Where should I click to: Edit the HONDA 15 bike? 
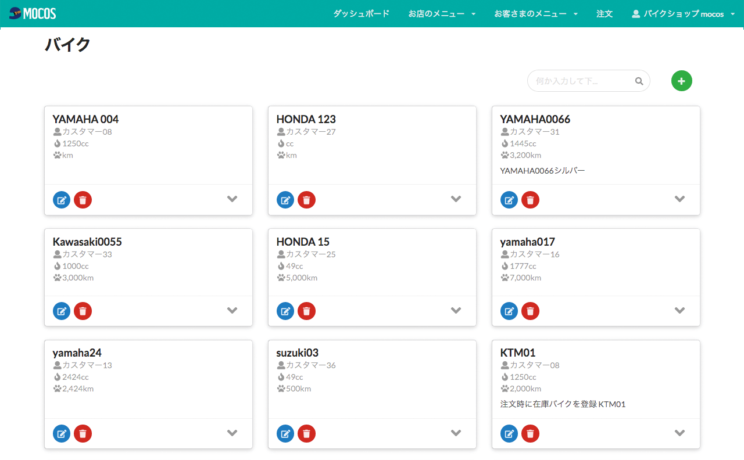coord(285,311)
